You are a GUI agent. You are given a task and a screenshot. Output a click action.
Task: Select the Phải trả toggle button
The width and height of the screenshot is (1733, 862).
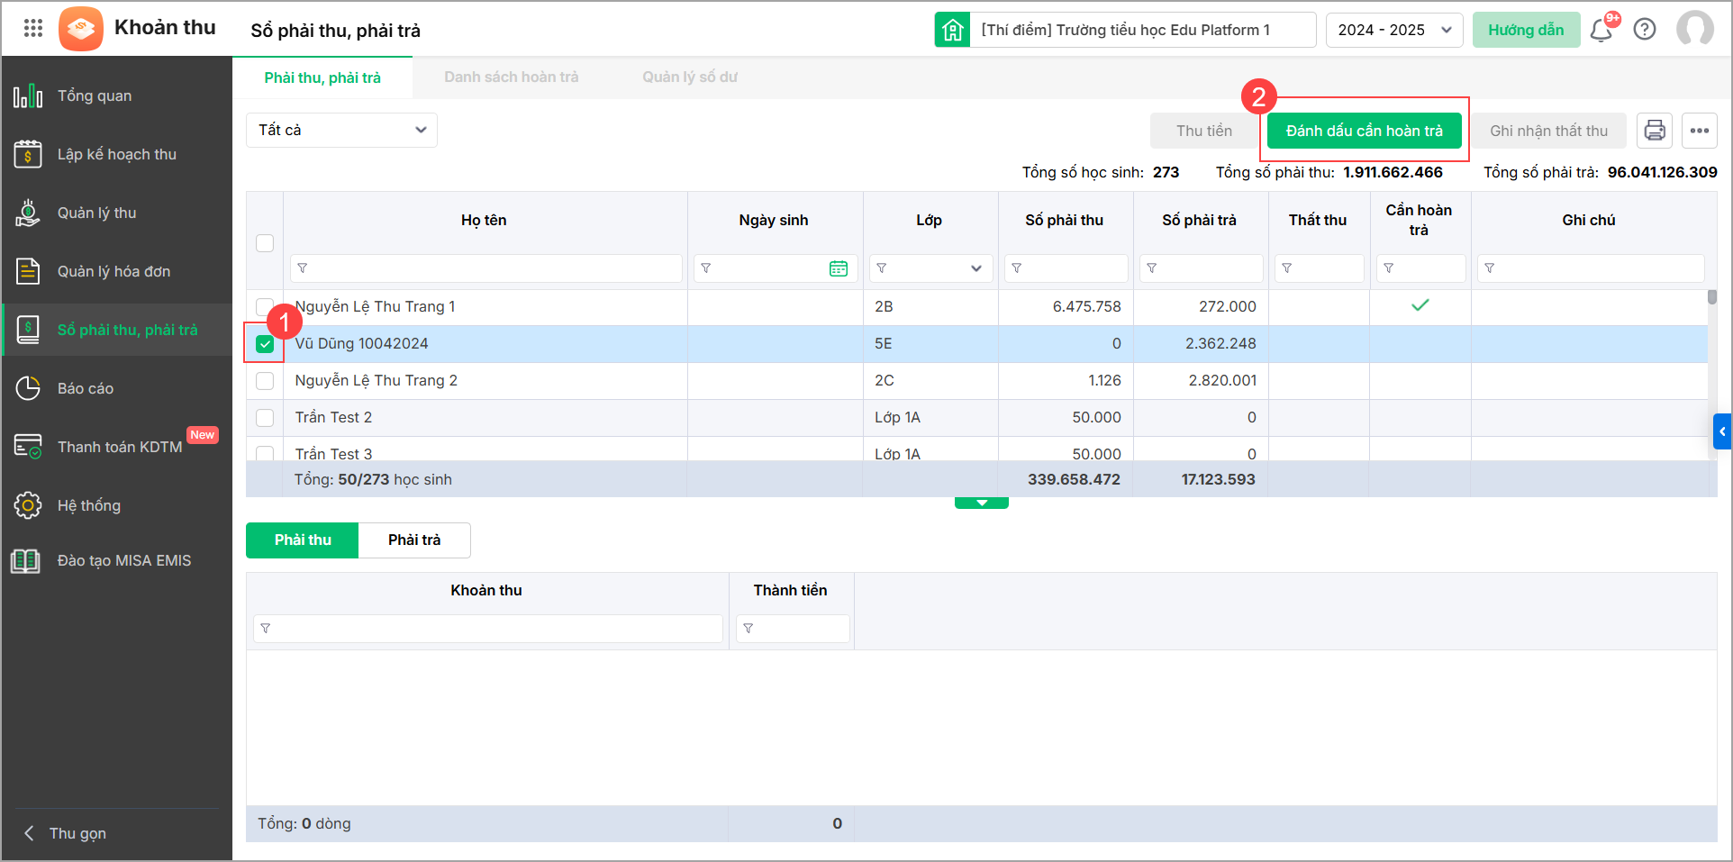pos(414,540)
